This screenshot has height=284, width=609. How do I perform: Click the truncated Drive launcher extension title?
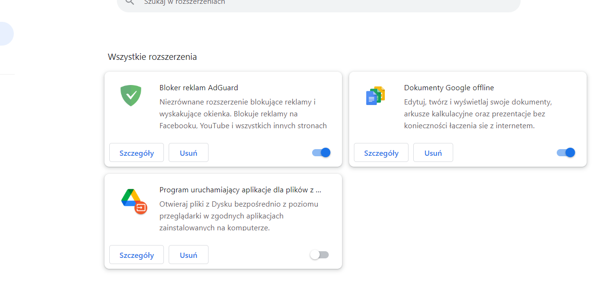(x=240, y=189)
